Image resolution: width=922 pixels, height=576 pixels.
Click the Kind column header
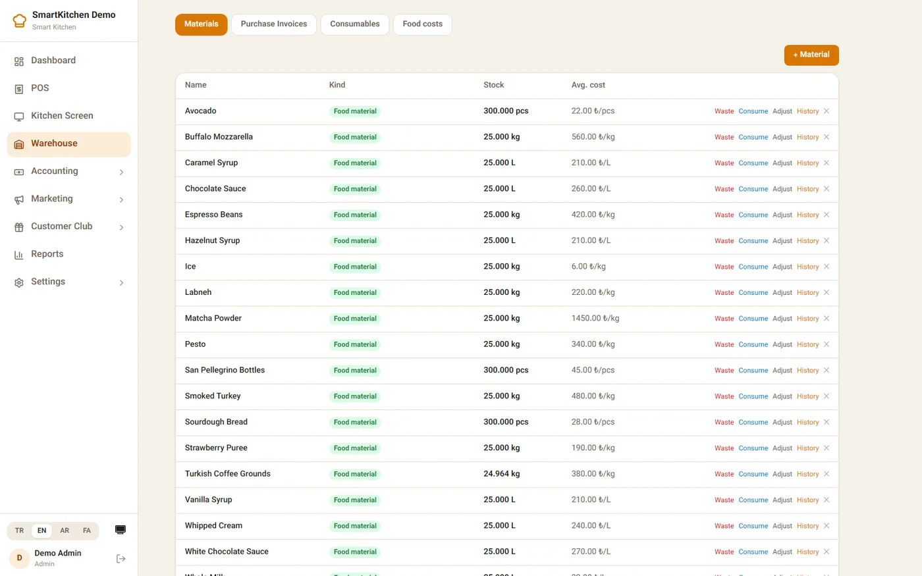[x=337, y=85]
